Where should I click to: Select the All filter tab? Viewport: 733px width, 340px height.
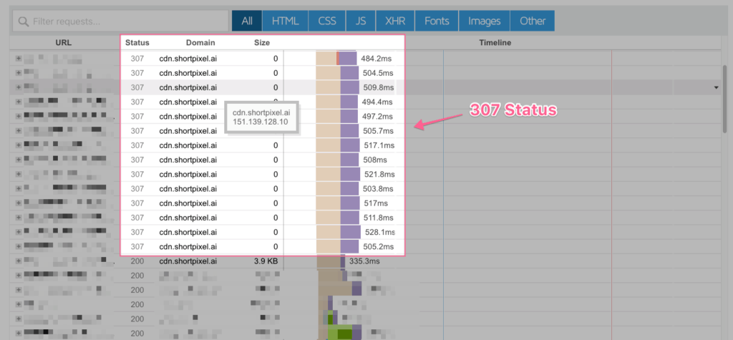click(247, 21)
